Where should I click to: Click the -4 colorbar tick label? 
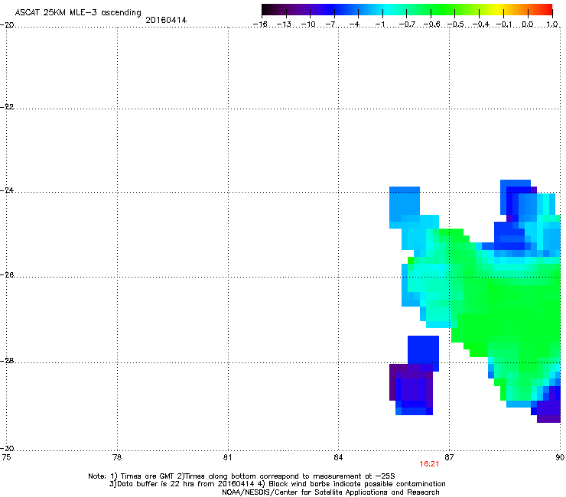355,24
